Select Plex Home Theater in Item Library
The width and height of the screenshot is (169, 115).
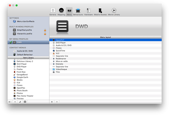(28, 96)
